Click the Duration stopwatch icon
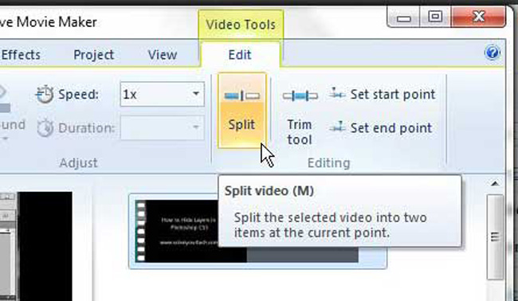Viewport: 518px width, 301px height. click(x=45, y=127)
